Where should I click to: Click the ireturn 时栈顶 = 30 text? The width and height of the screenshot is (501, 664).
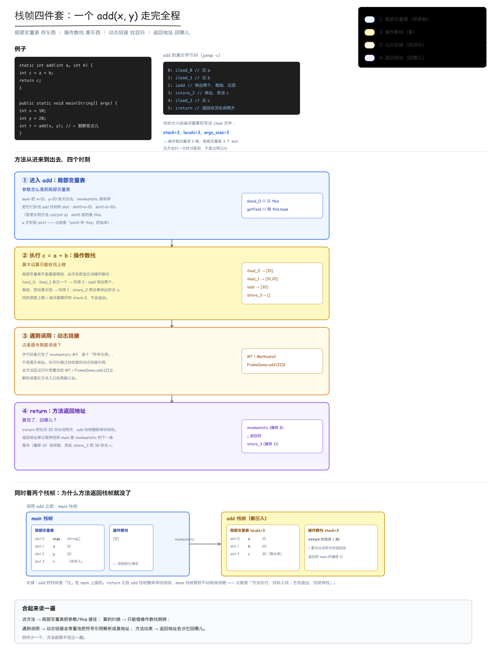324,539
